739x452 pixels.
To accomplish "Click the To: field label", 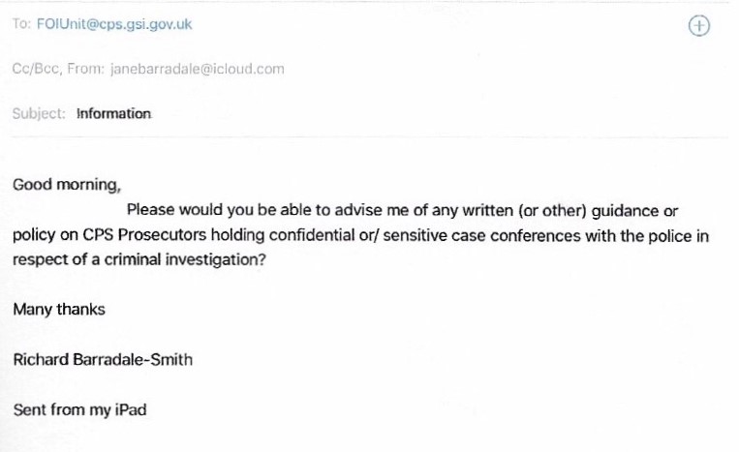I will tap(21, 24).
